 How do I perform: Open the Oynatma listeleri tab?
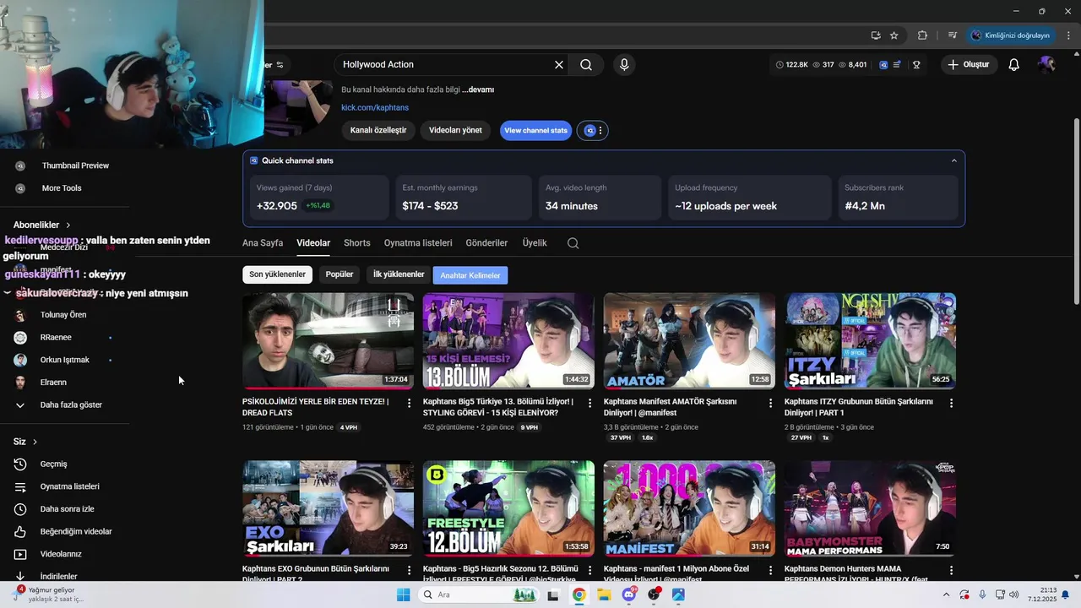pyautogui.click(x=418, y=243)
